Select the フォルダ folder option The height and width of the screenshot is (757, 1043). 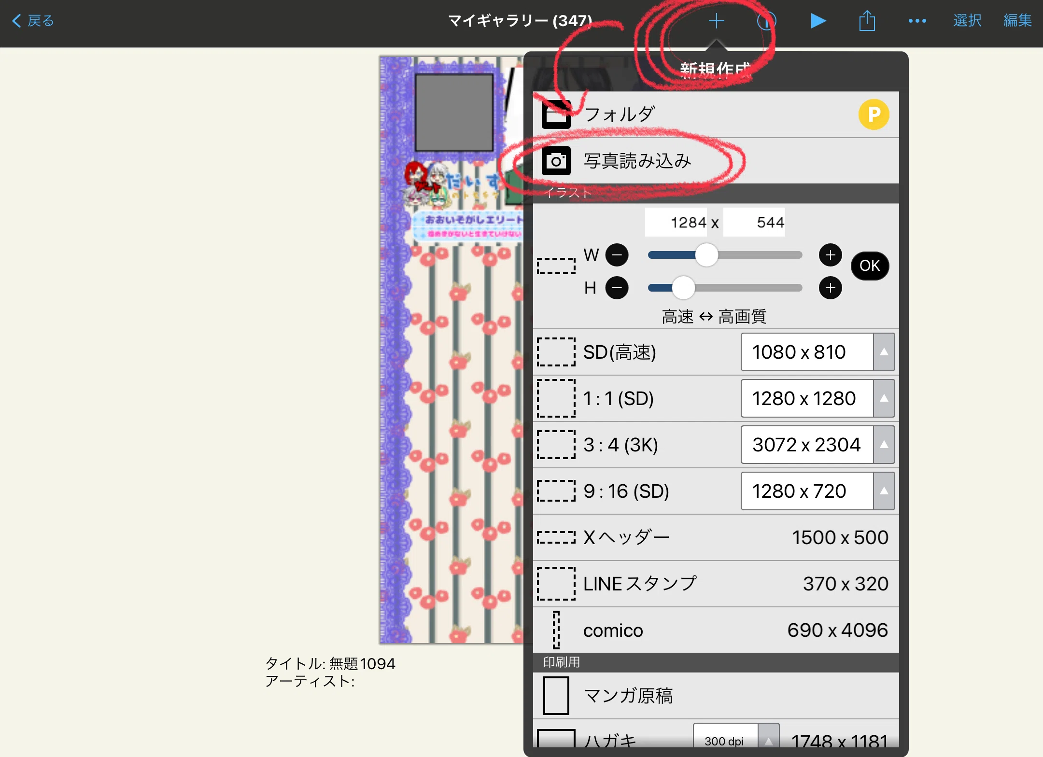tap(716, 114)
